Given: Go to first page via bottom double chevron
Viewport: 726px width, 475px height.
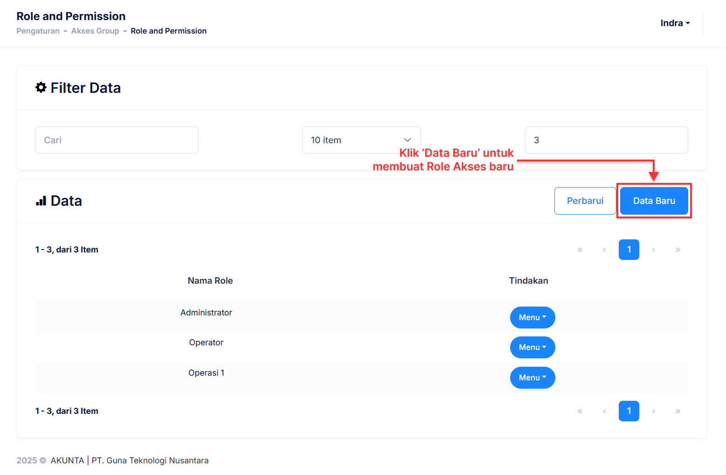Looking at the screenshot, I should click(x=580, y=412).
